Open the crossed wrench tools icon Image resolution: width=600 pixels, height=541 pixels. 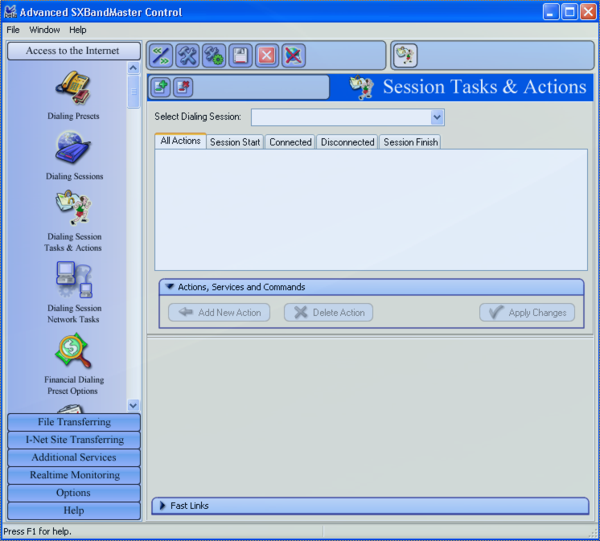(x=187, y=55)
